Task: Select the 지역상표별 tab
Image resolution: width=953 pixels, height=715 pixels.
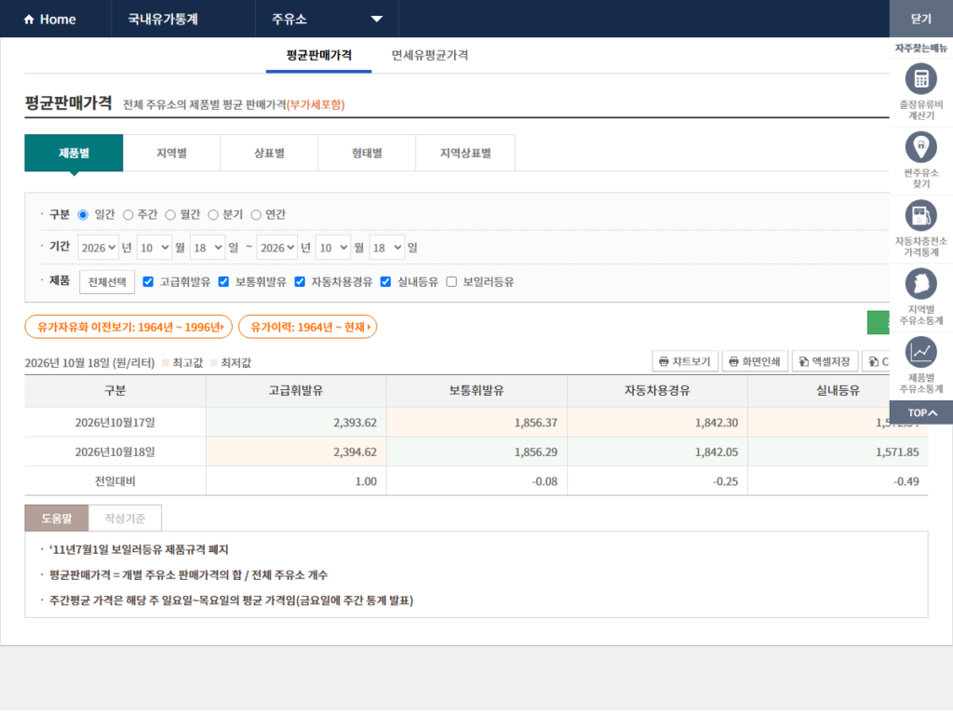Action: click(x=465, y=154)
